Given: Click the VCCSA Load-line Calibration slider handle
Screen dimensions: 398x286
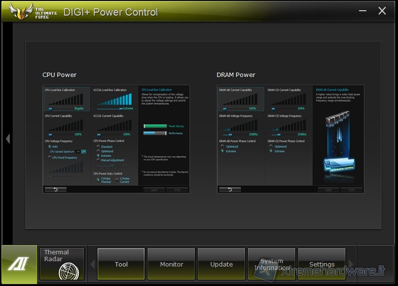Looking at the screenshot, I should pyautogui.click(x=120, y=108).
